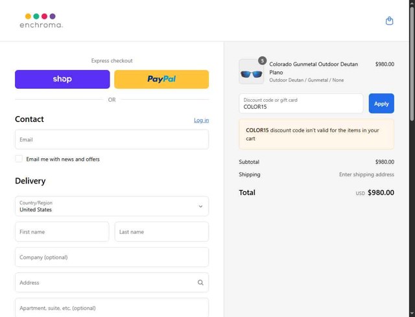
Task: Click the discount code field containing COLOR15
Action: point(301,104)
